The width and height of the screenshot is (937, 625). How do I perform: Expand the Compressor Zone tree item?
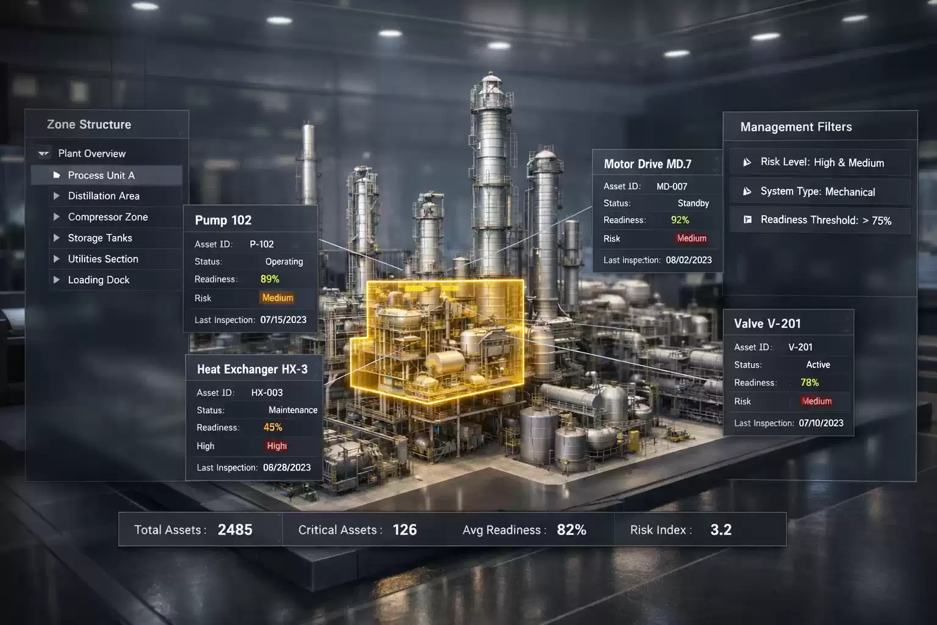point(107,217)
